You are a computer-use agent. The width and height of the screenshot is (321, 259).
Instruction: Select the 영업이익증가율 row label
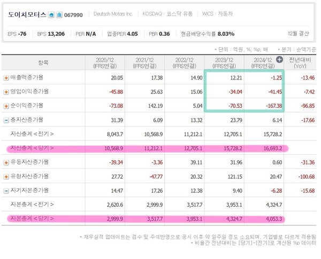(x=29, y=92)
